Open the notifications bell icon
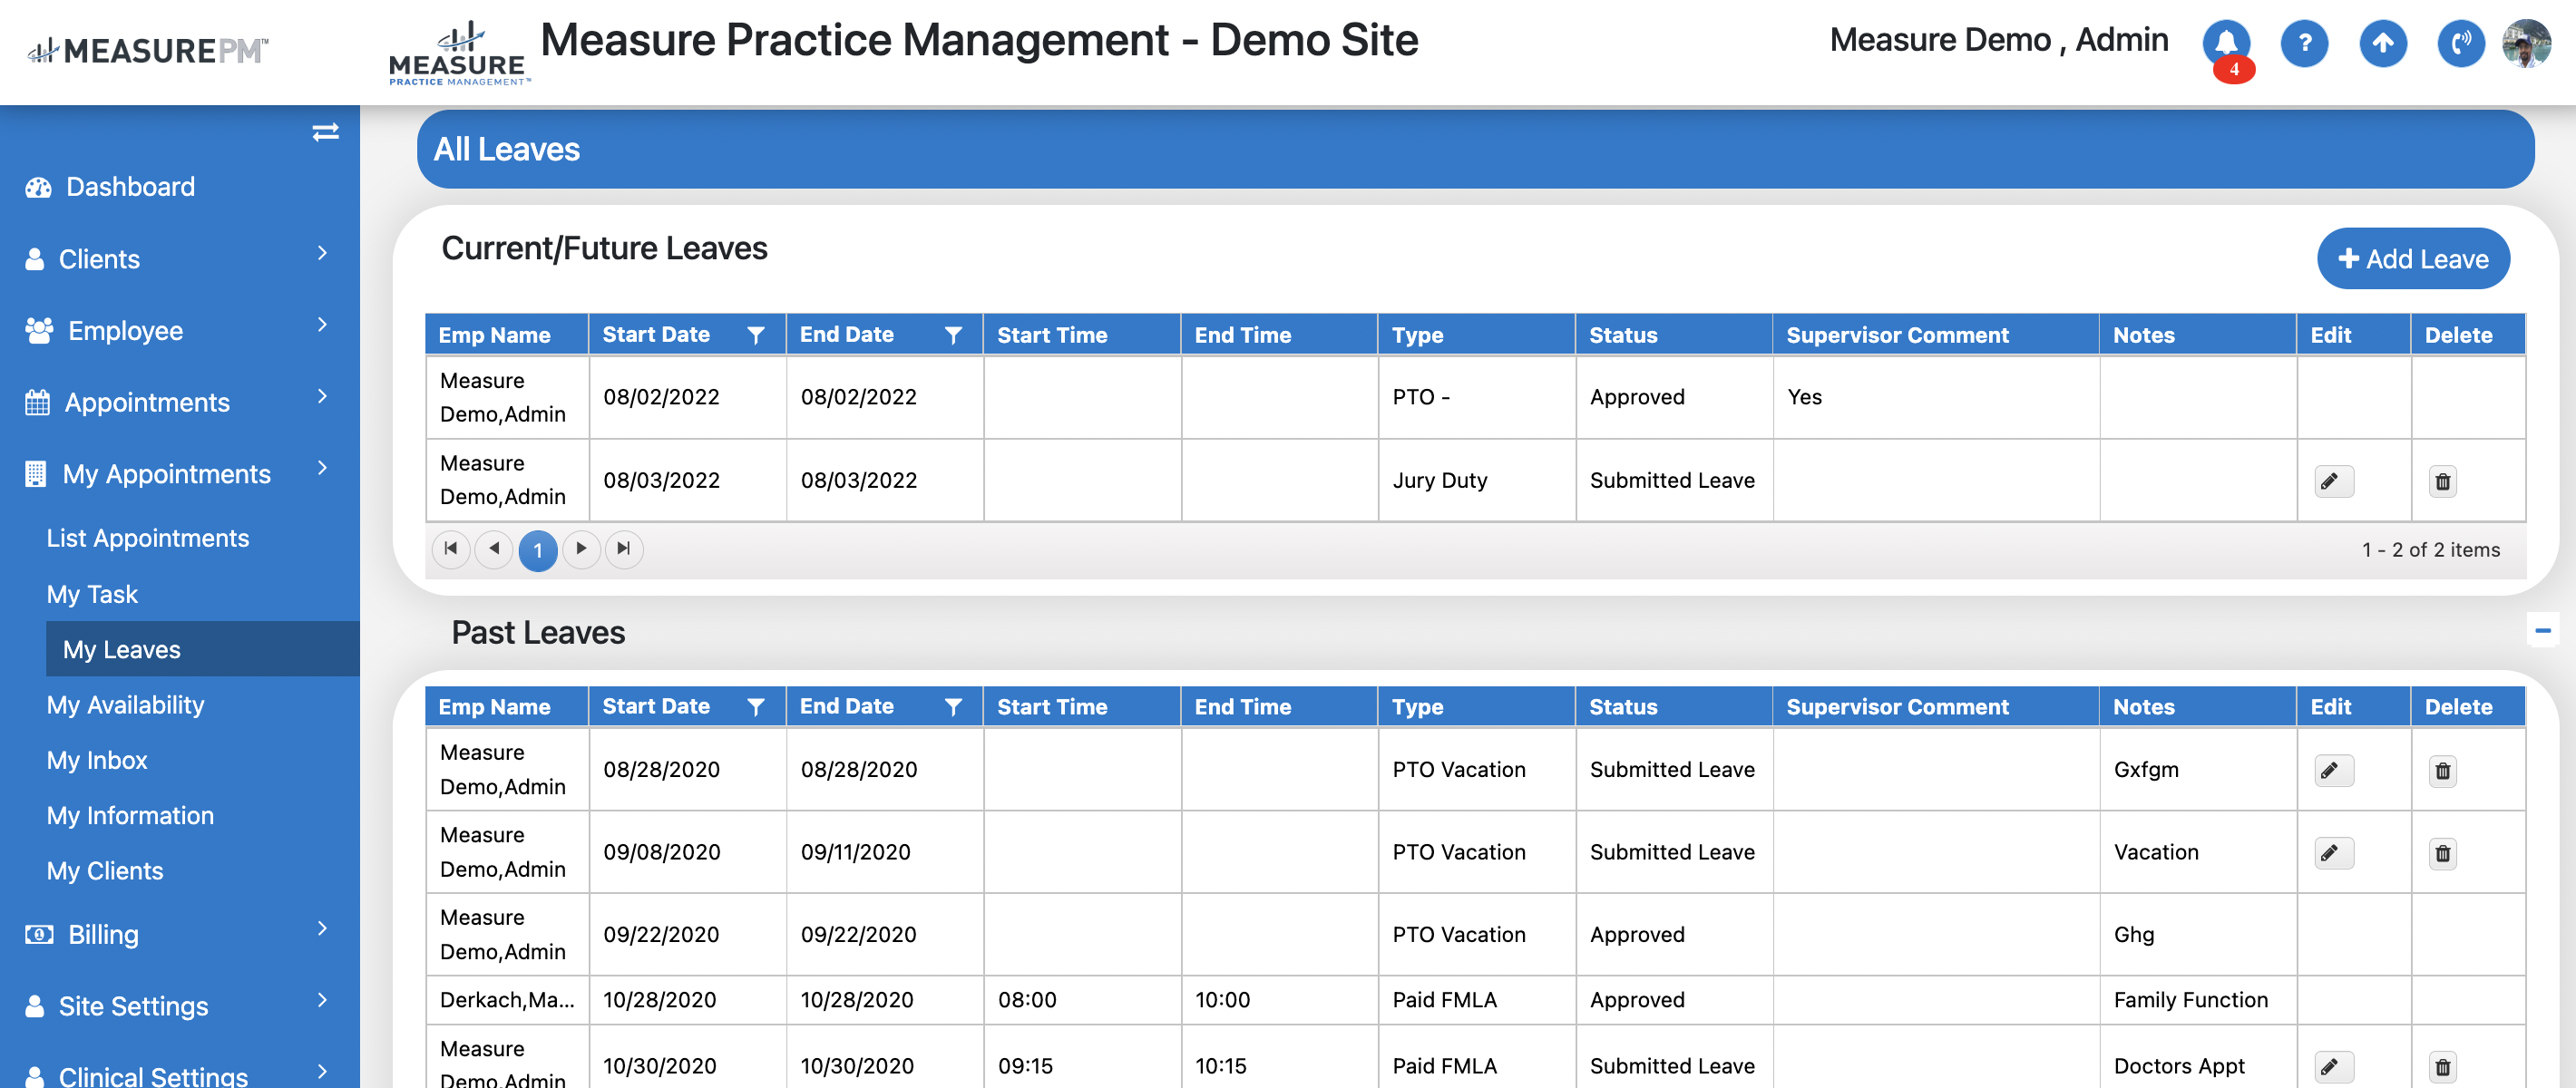This screenshot has height=1088, width=2576. 2225,43
